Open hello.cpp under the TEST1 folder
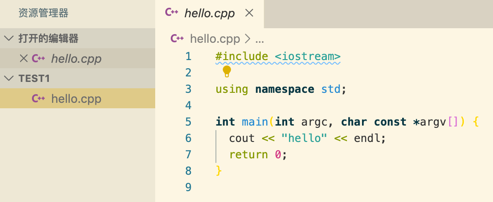 pyautogui.click(x=77, y=98)
